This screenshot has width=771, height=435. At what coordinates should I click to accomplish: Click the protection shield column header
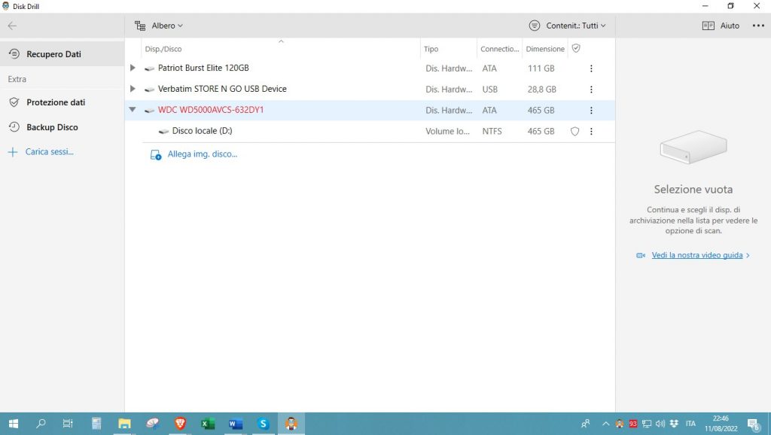[x=576, y=48]
